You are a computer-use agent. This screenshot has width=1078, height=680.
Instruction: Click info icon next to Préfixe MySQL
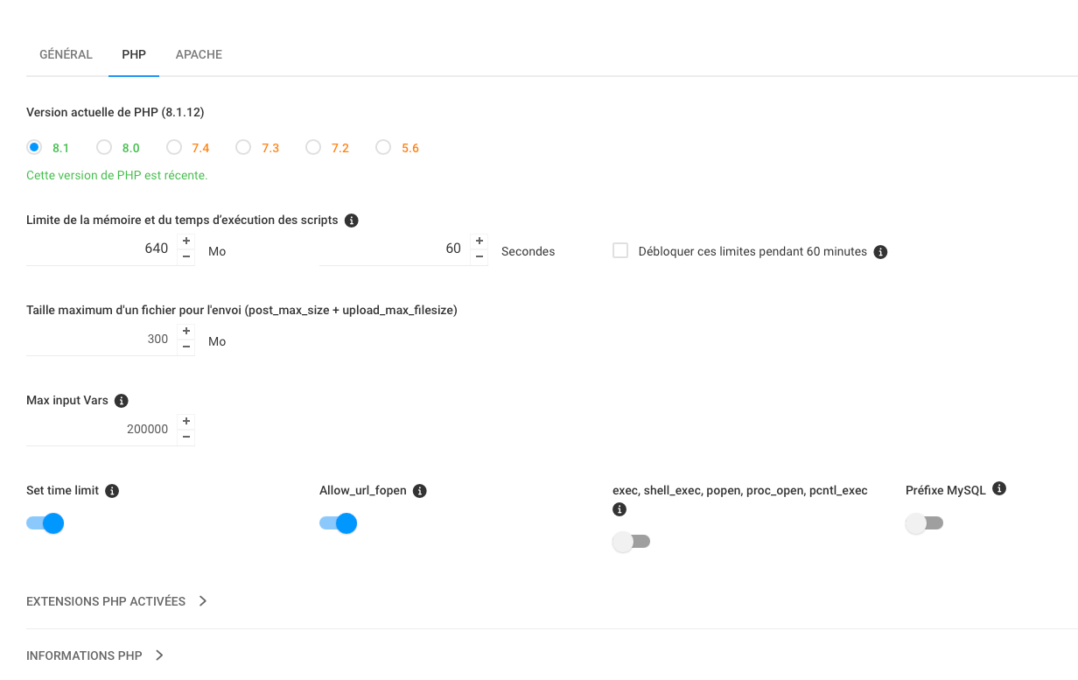point(999,488)
